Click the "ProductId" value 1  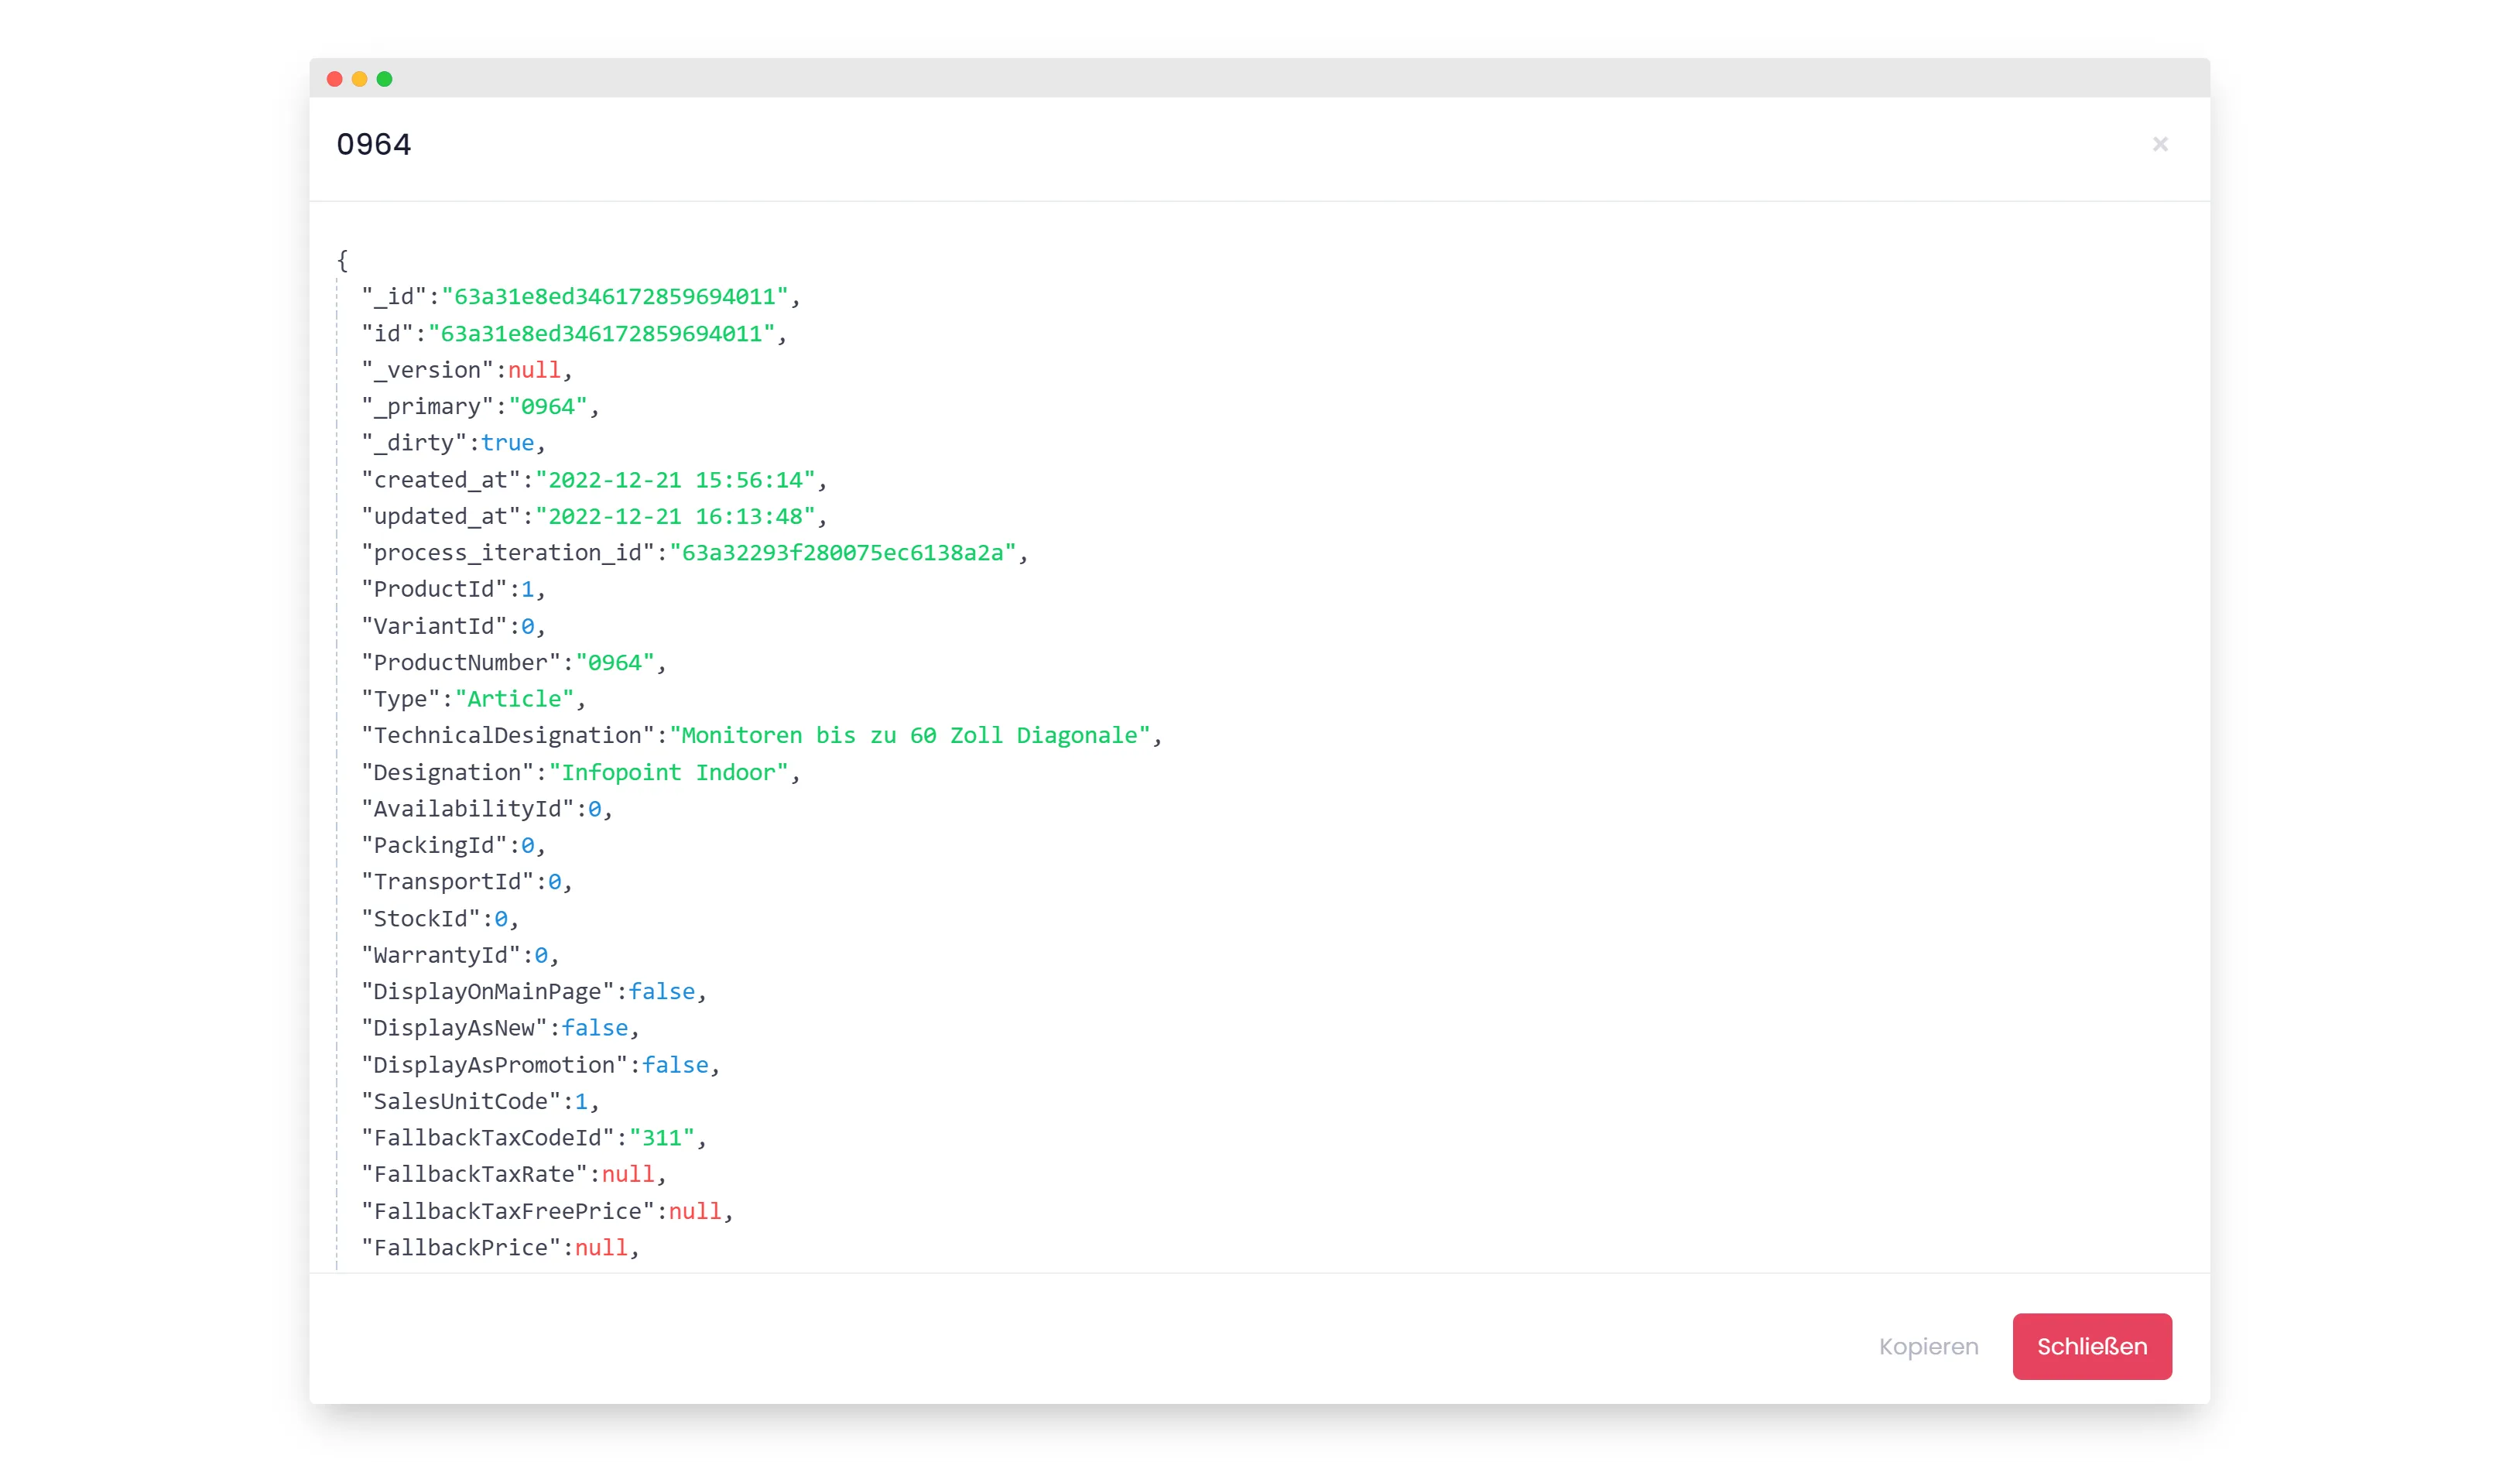point(528,589)
